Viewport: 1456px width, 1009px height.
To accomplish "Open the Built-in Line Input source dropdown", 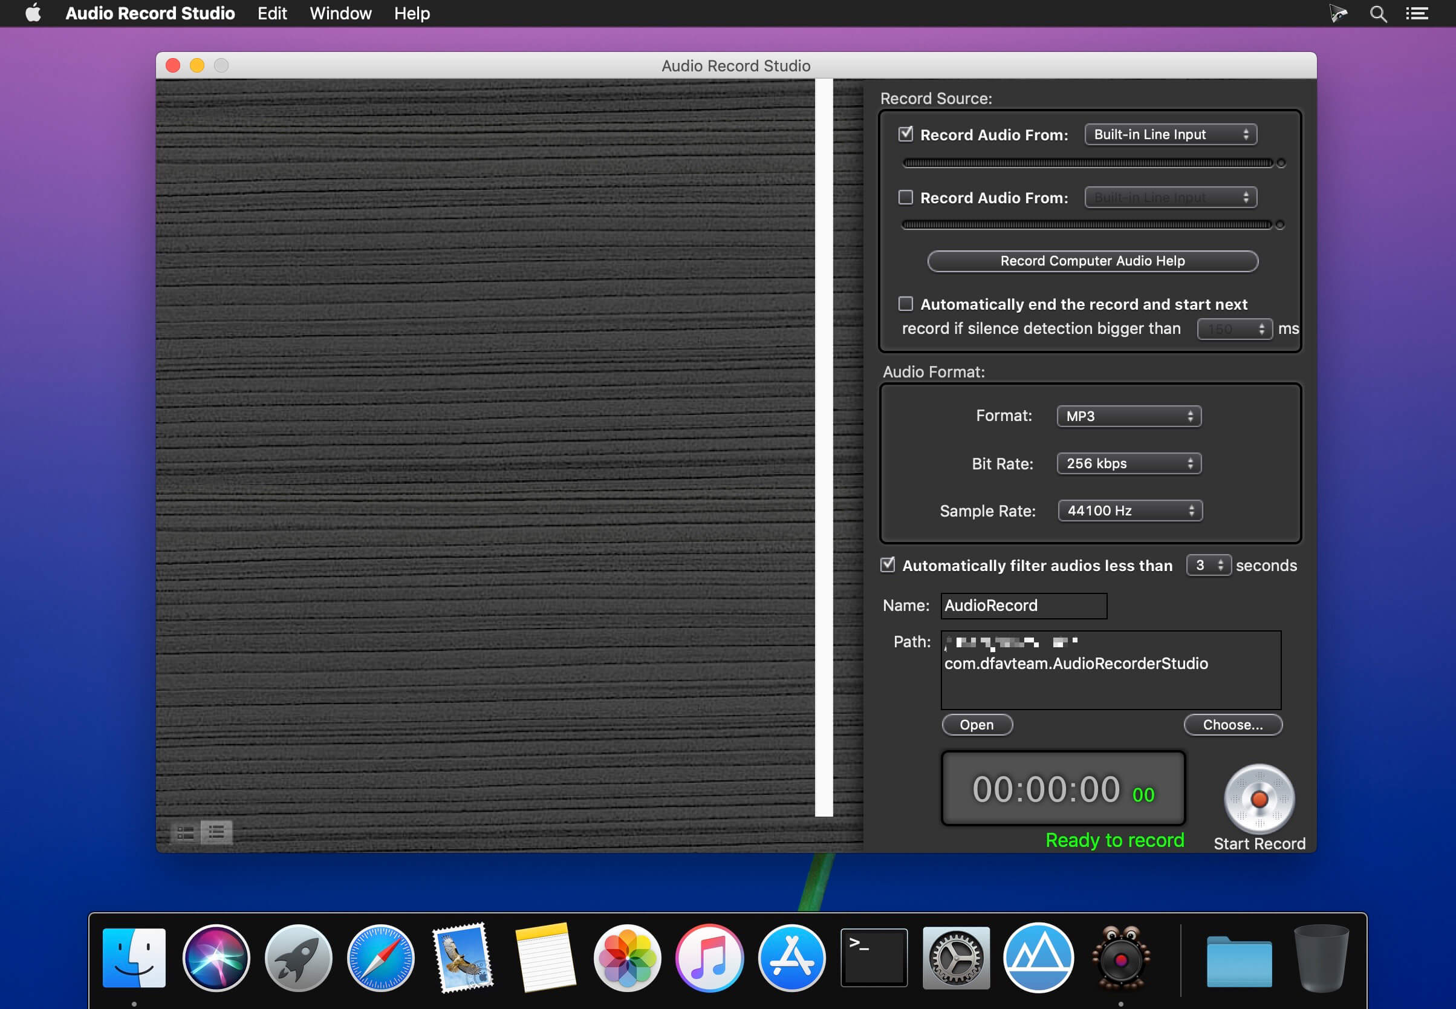I will pyautogui.click(x=1170, y=134).
